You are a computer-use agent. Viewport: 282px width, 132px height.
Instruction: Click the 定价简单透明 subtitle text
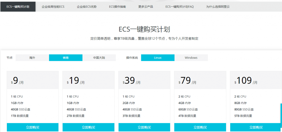(144, 38)
